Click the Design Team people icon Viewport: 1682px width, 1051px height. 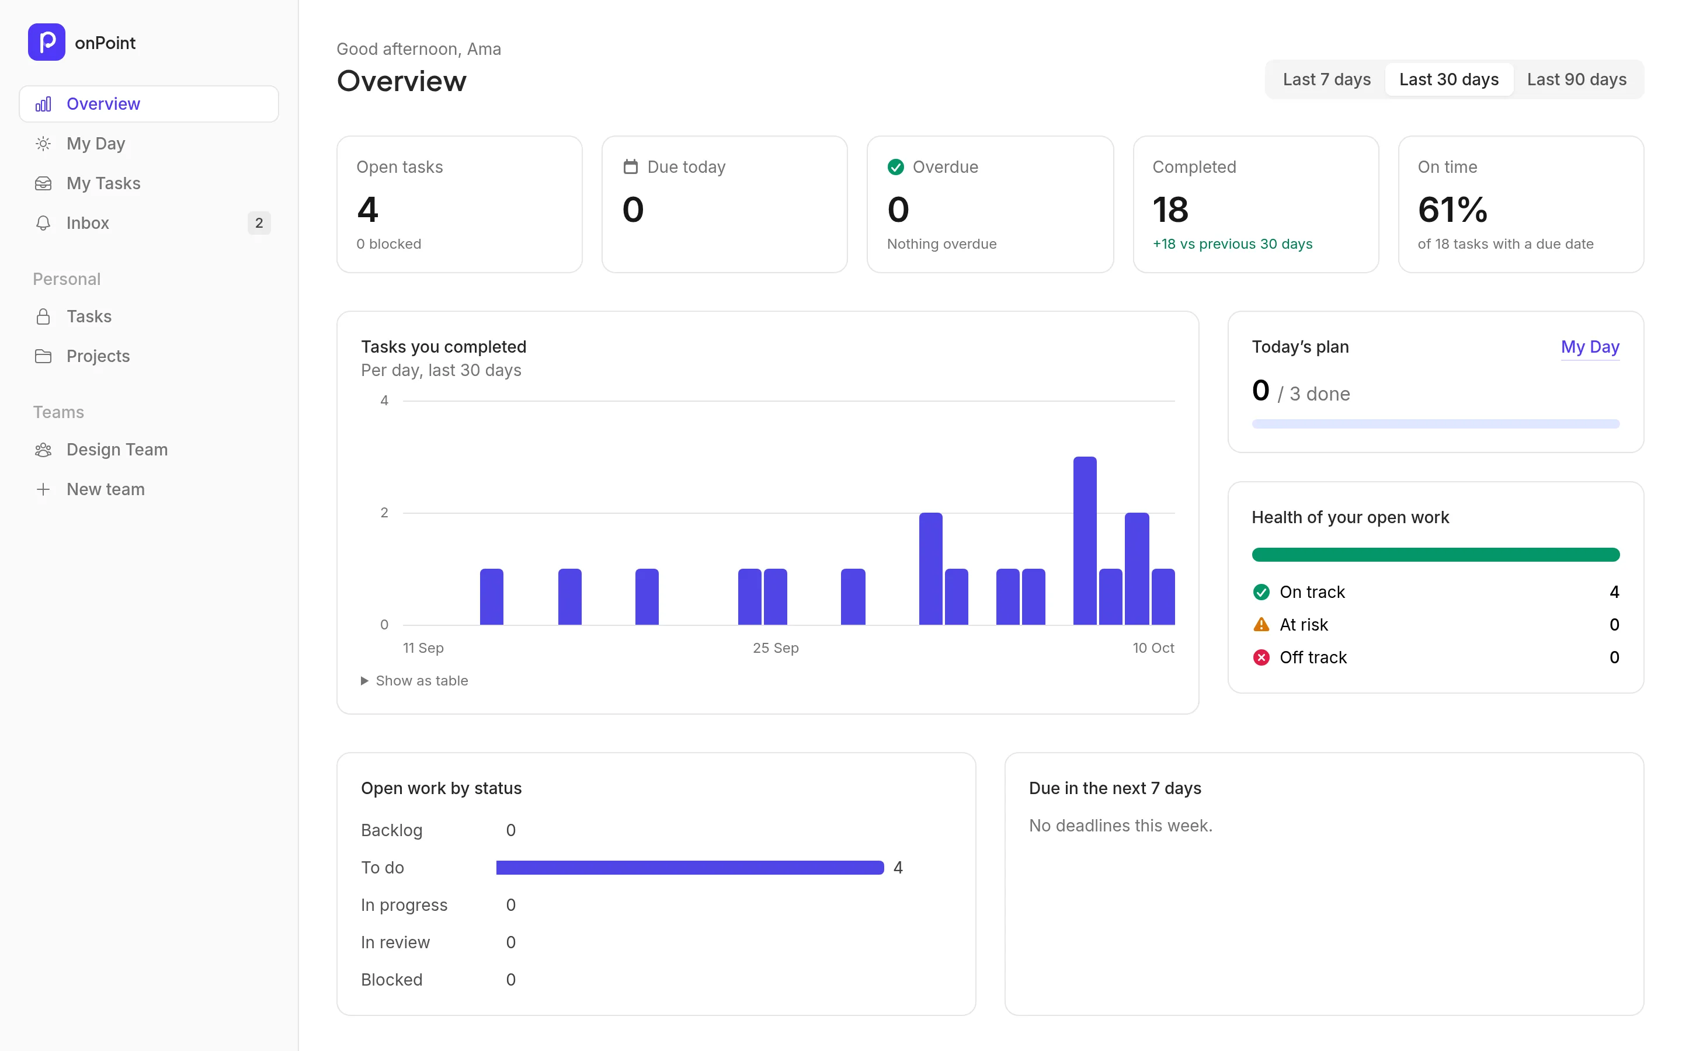point(43,450)
